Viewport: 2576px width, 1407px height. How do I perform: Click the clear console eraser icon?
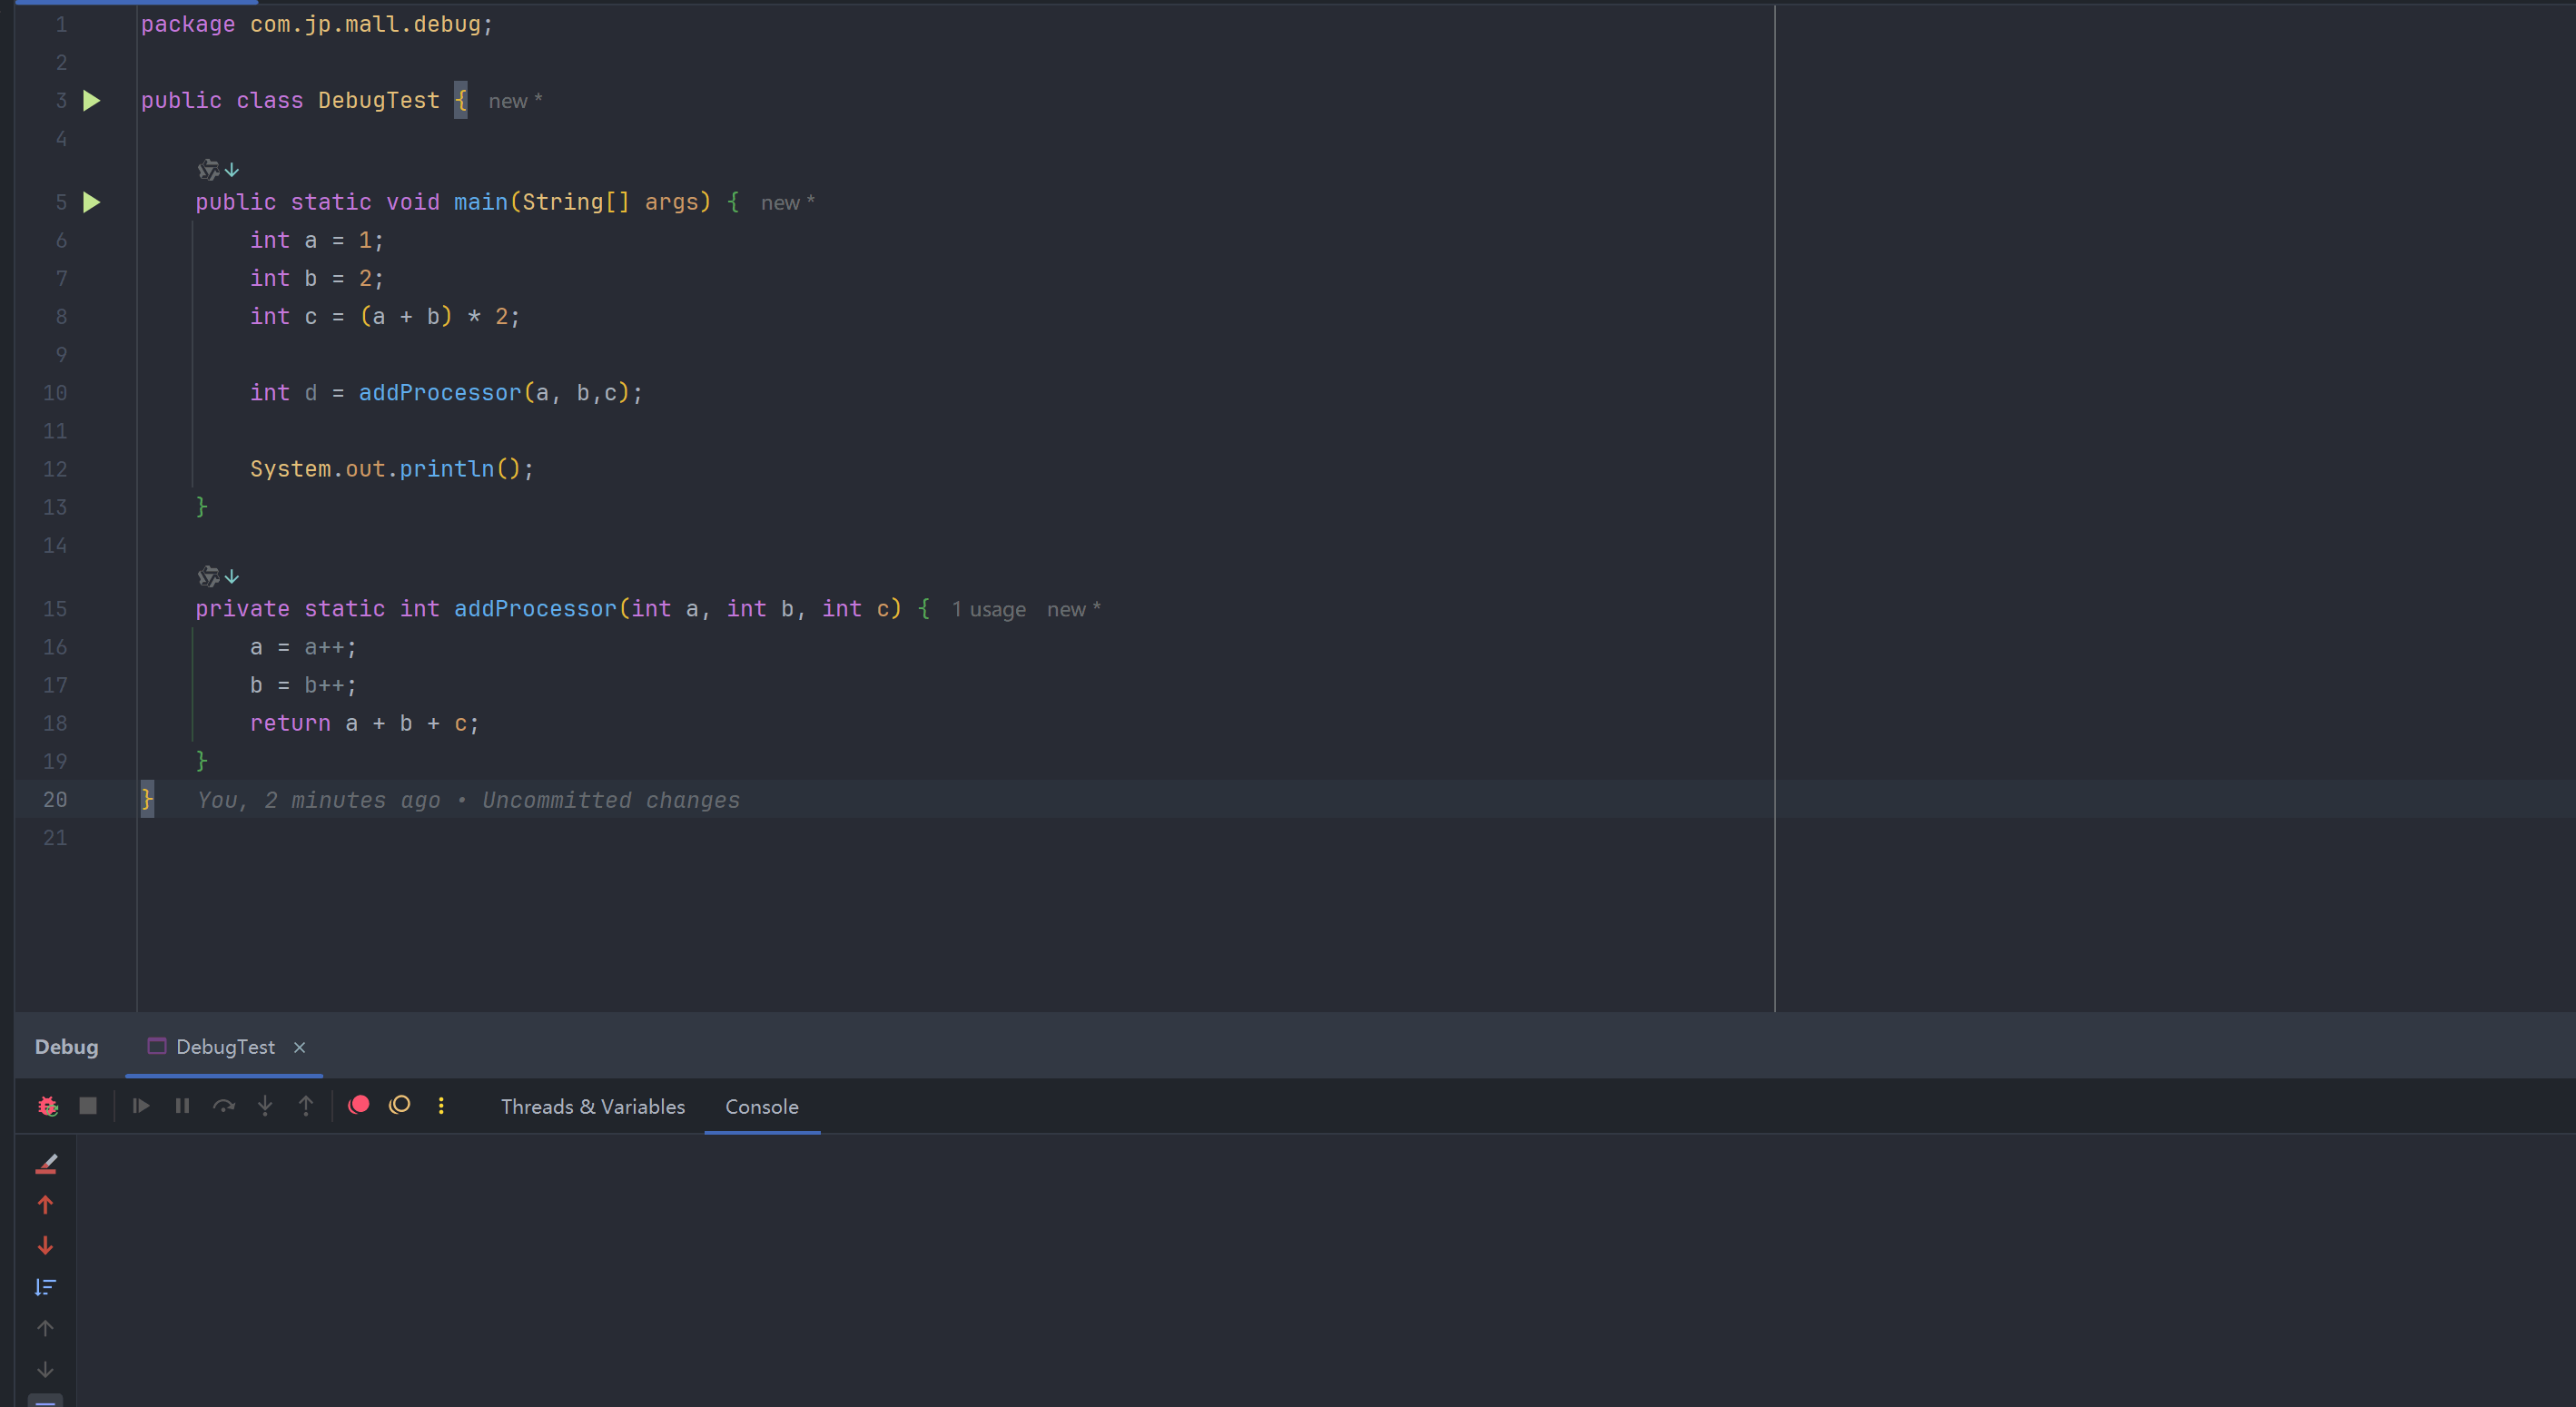tap(46, 1164)
